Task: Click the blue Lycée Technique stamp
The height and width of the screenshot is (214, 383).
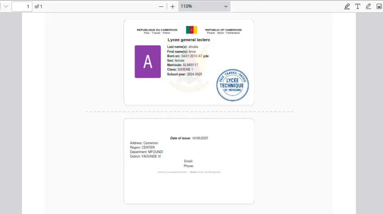Action: (x=232, y=85)
